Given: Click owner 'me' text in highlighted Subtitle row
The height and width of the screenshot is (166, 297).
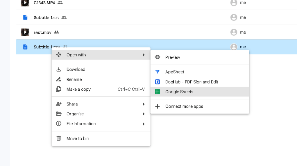Looking at the screenshot, I should tap(243, 47).
